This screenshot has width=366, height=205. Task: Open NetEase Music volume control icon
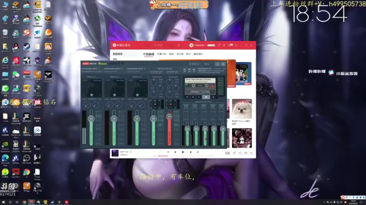click(240, 153)
